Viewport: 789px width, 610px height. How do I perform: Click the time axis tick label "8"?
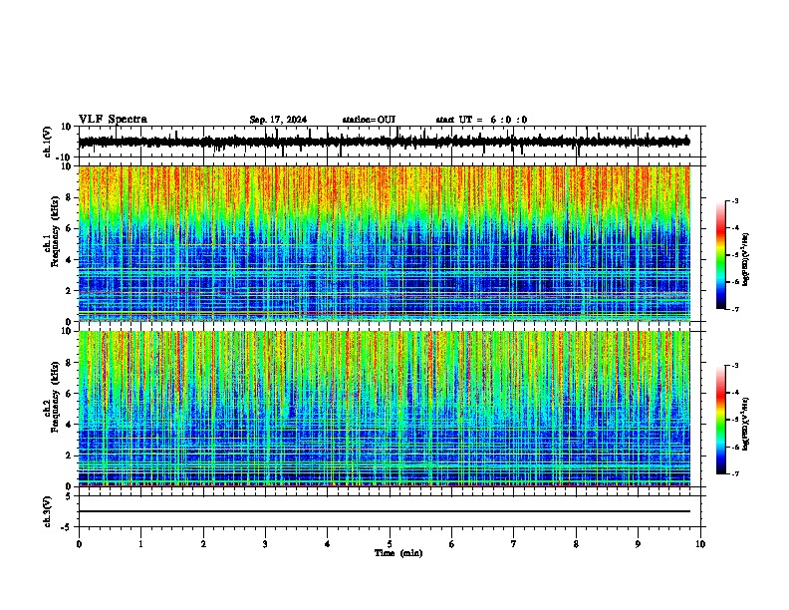point(576,544)
